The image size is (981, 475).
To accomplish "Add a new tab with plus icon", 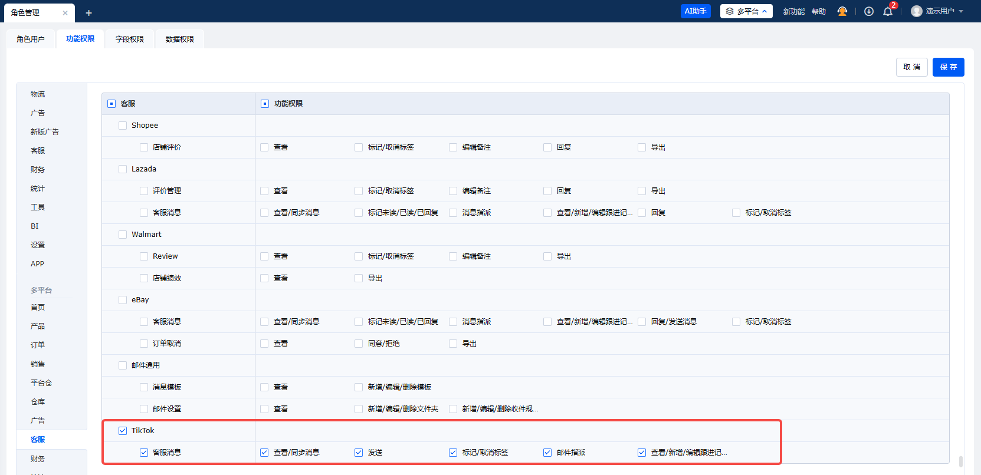I will pyautogui.click(x=88, y=13).
